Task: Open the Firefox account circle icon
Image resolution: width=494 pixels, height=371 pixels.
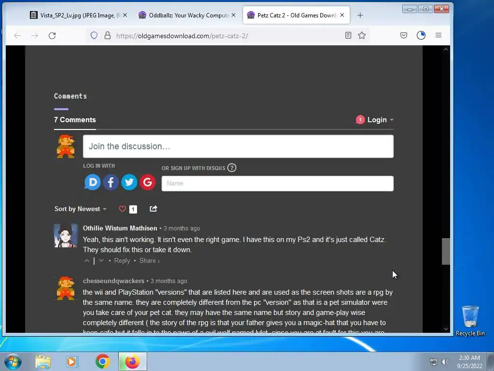Action: point(421,35)
